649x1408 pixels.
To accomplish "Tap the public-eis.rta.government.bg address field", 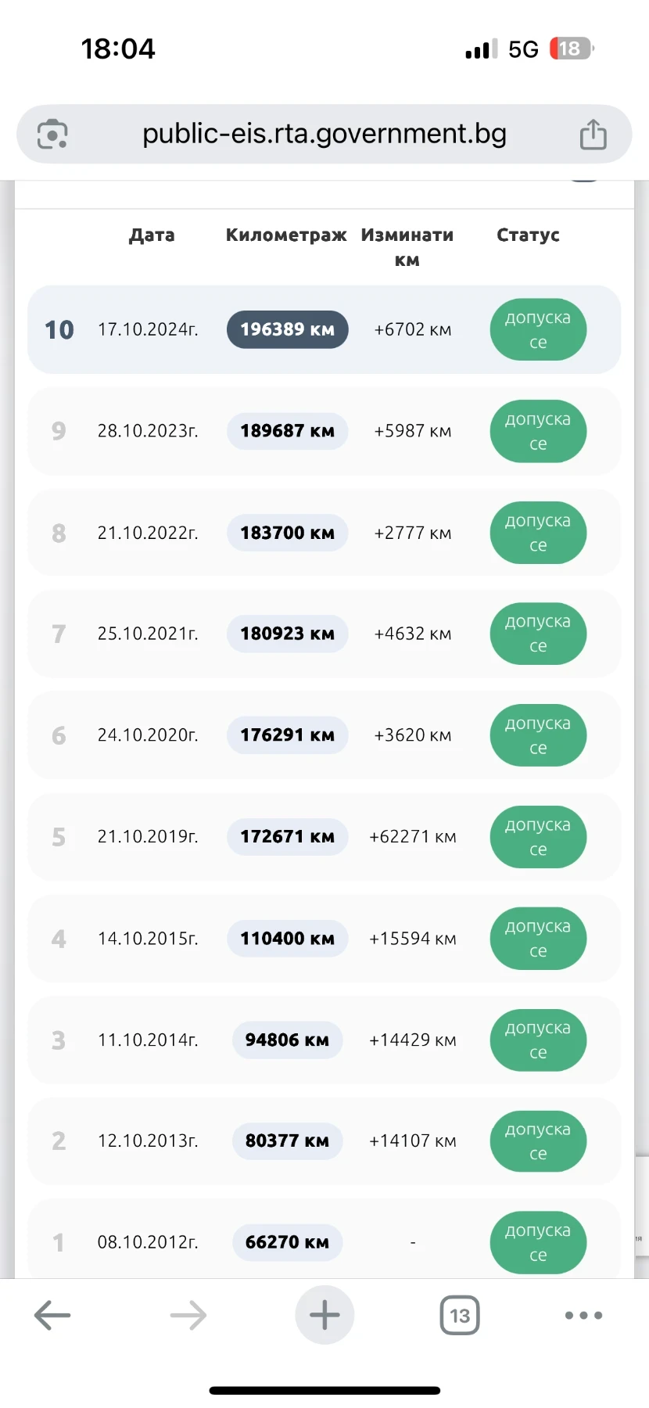I will coord(324,134).
